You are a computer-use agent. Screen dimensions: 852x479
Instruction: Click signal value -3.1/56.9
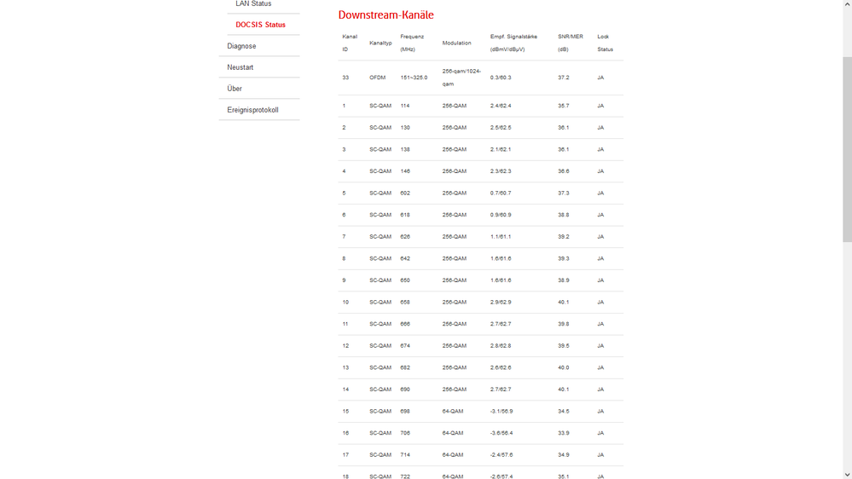tap(501, 411)
